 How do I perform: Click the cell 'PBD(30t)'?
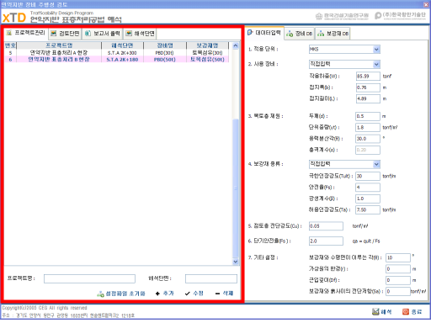point(165,53)
